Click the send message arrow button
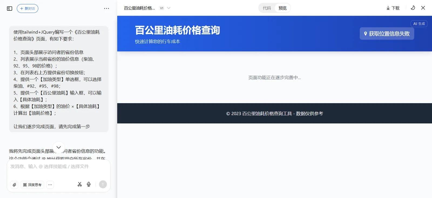The width and height of the screenshot is (432, 198). (x=103, y=184)
